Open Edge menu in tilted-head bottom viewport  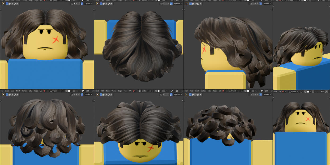120,91
